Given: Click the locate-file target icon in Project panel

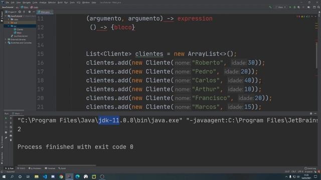Looking at the screenshot, I should click(20, 12).
